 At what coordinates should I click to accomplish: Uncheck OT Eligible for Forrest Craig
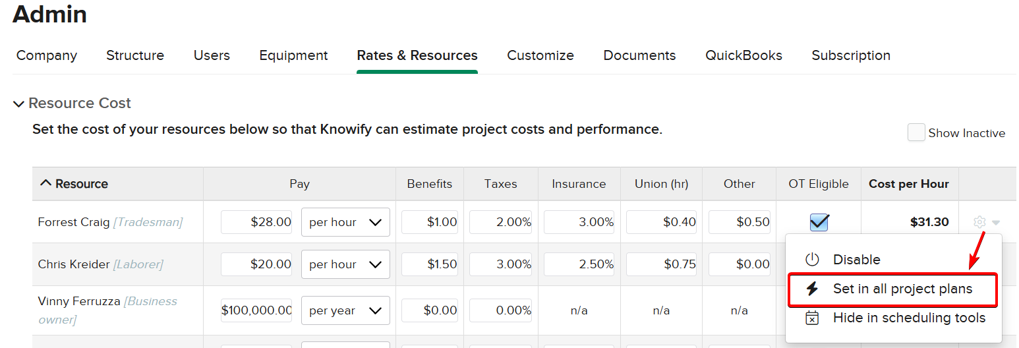[x=819, y=222]
